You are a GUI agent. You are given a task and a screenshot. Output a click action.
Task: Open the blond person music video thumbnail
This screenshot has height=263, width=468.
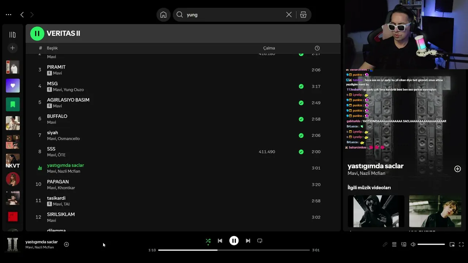coord(435,211)
